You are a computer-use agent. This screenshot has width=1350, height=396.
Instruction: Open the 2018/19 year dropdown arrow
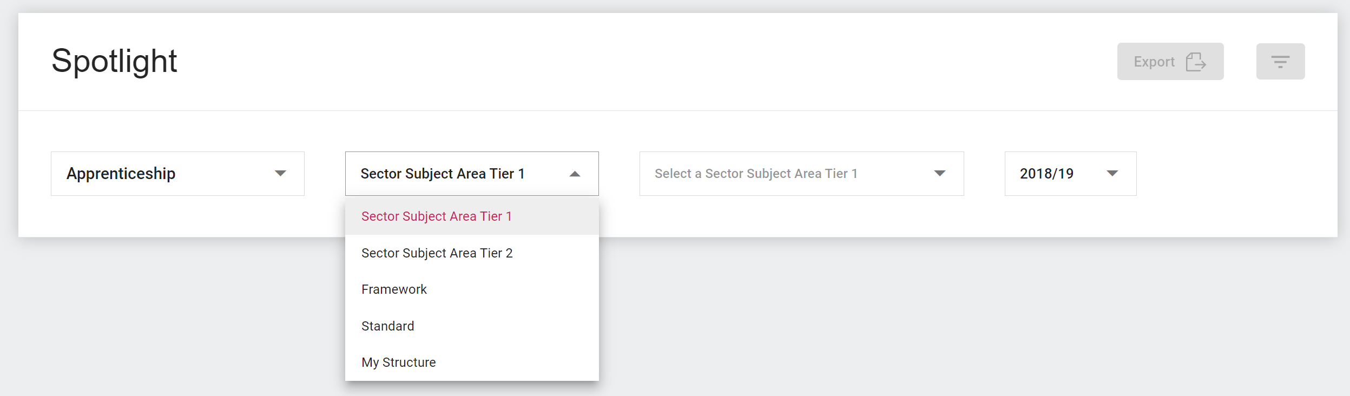pyautogui.click(x=1112, y=174)
